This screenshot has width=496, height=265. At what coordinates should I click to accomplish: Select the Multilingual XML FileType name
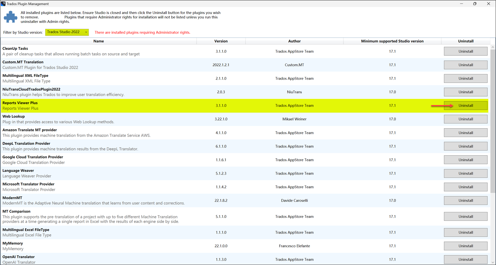point(25,76)
